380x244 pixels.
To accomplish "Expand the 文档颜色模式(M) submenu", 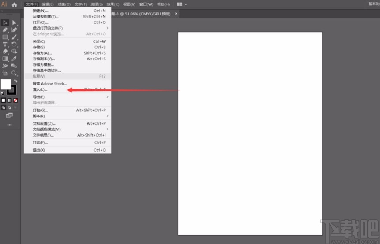I will pos(107,129).
